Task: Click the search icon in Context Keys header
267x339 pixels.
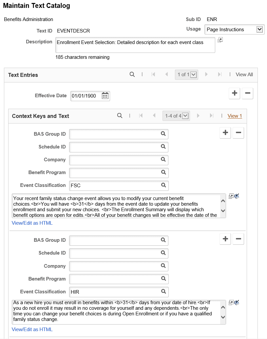Action: [120, 116]
